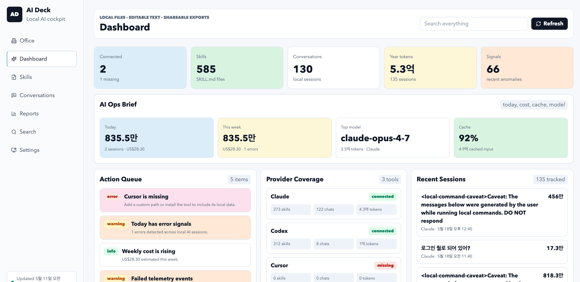Open the Codex provider card

click(333, 238)
